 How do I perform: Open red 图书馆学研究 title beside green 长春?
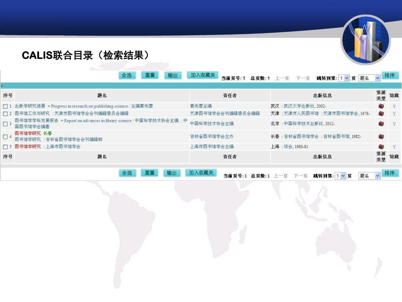point(28,133)
